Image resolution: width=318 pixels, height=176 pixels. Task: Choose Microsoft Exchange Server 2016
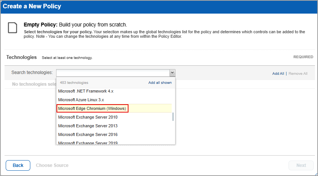[88, 134]
